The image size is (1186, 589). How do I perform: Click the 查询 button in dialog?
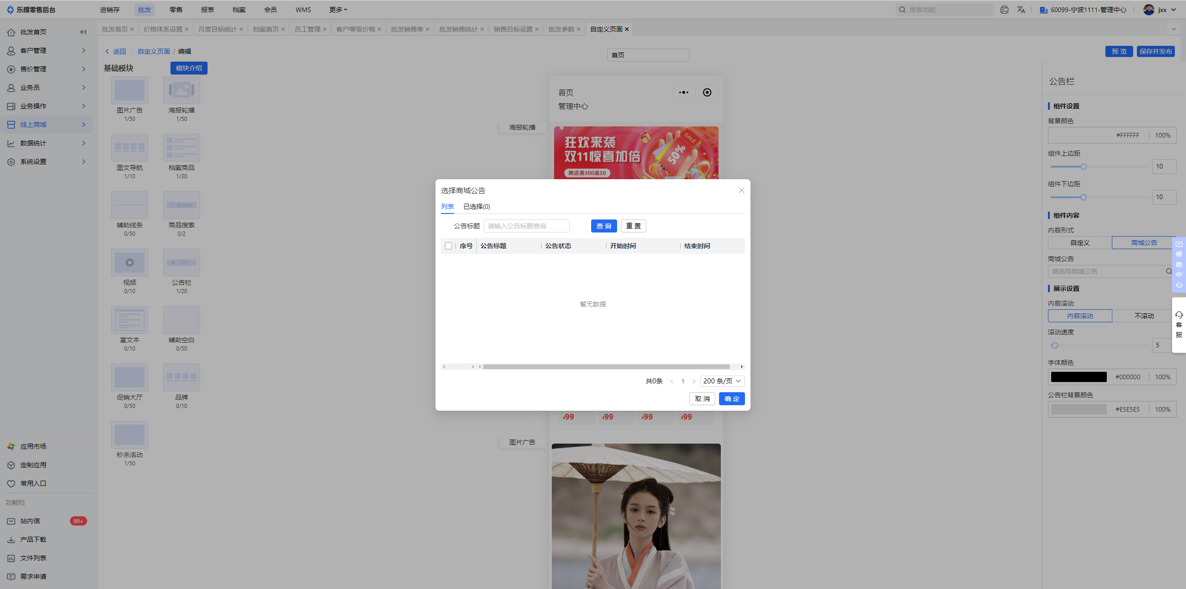[604, 226]
